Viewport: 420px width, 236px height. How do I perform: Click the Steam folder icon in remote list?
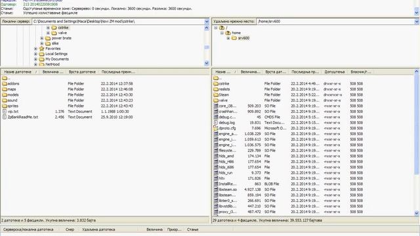click(216, 94)
